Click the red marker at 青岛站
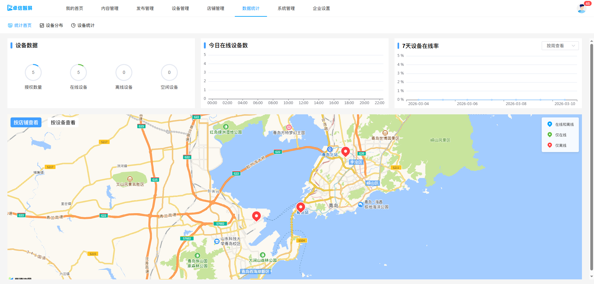 [301, 207]
